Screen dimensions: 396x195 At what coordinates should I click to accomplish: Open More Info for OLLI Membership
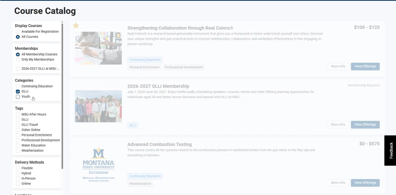click(338, 125)
